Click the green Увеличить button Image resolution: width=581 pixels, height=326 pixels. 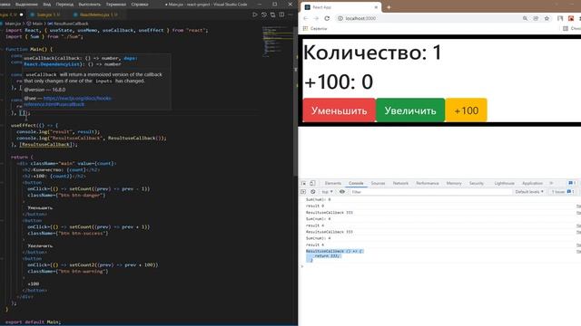(x=410, y=110)
